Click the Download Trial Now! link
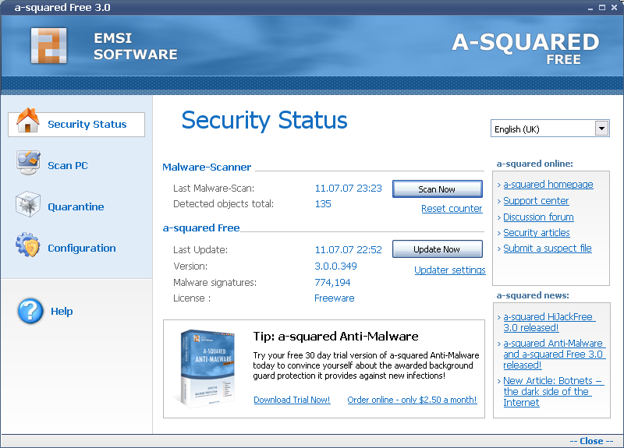Screen dimensions: 624x448 point(292,400)
